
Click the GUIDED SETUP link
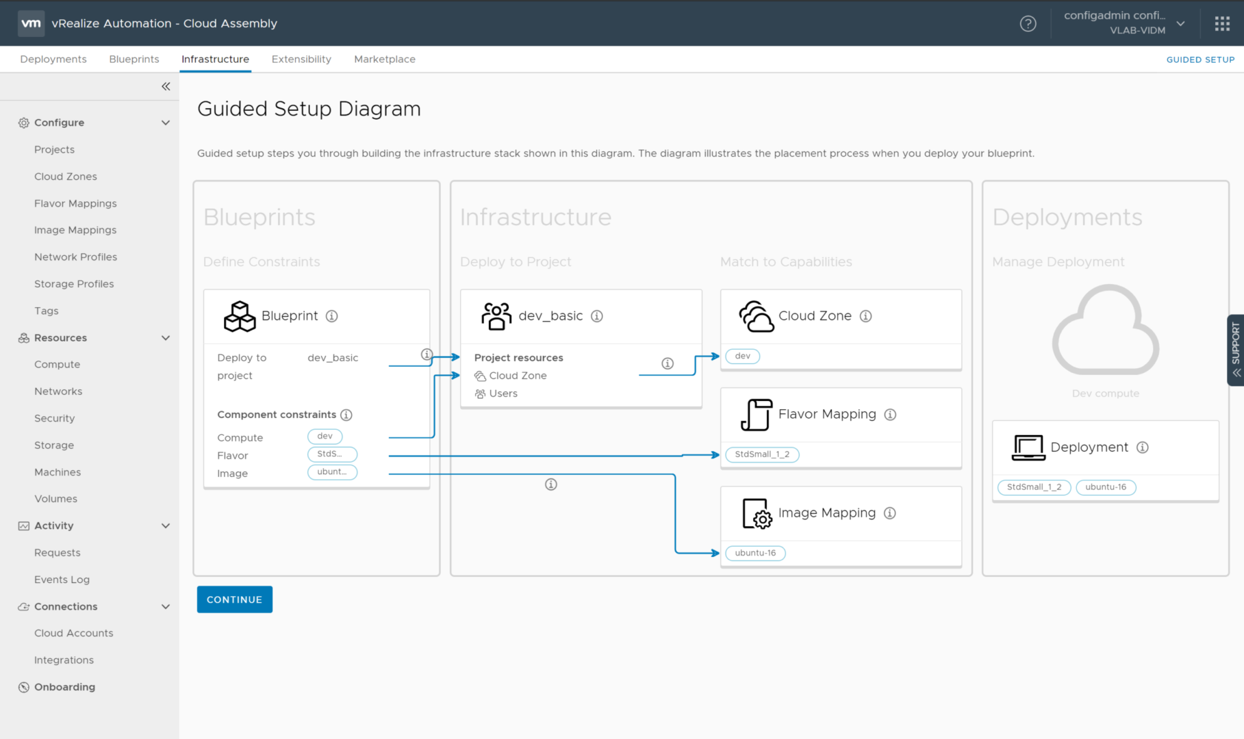point(1200,60)
